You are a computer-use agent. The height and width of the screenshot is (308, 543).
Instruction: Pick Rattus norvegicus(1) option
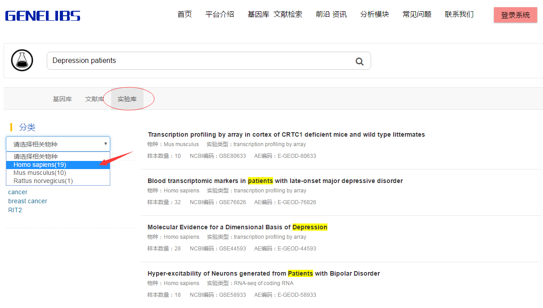(43, 181)
